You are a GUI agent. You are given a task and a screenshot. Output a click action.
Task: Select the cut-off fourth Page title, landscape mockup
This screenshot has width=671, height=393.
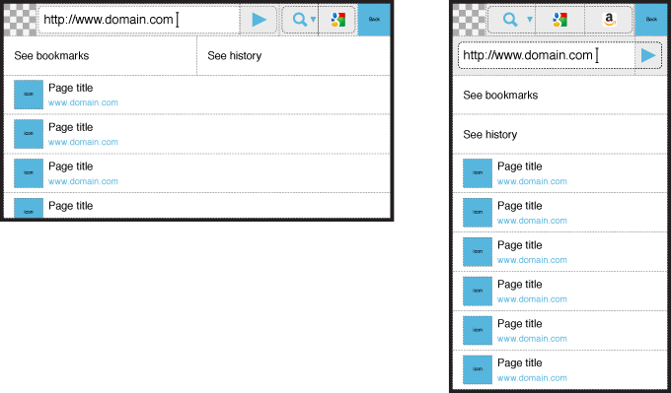click(71, 206)
